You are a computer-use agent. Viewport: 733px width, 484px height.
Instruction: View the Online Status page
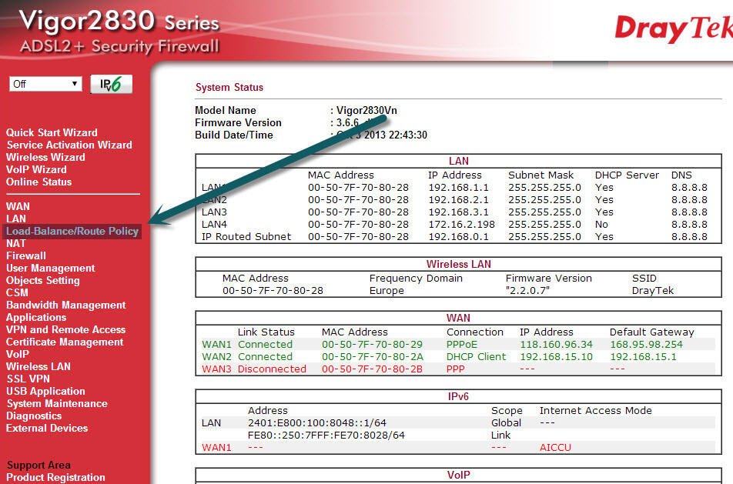point(41,182)
